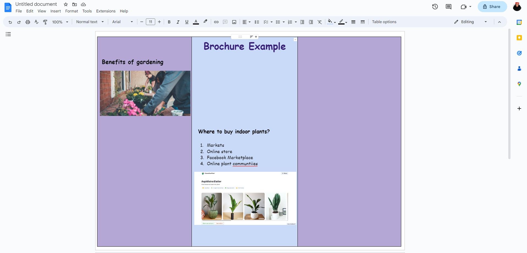Open the Extensions menu

pyautogui.click(x=106, y=11)
